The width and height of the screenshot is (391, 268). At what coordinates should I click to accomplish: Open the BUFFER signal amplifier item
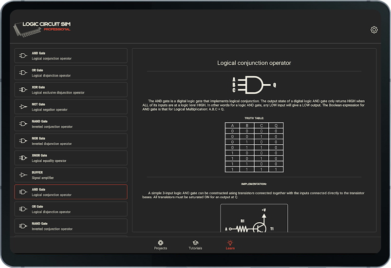[71, 175]
